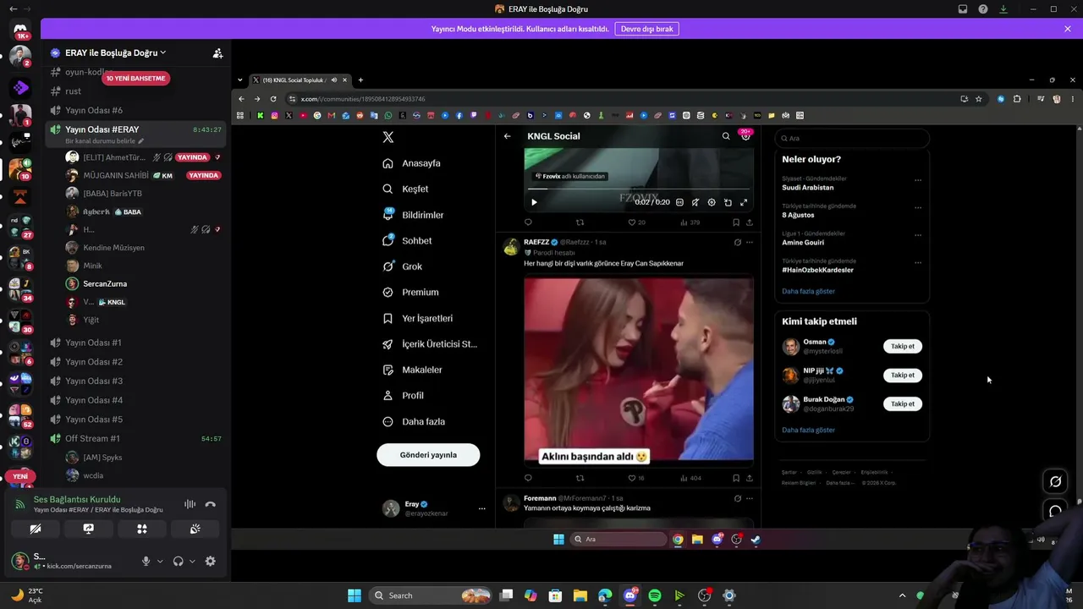This screenshot has height=609, width=1083.
Task: Bookmark the RAEFZZ post
Action: tap(736, 478)
